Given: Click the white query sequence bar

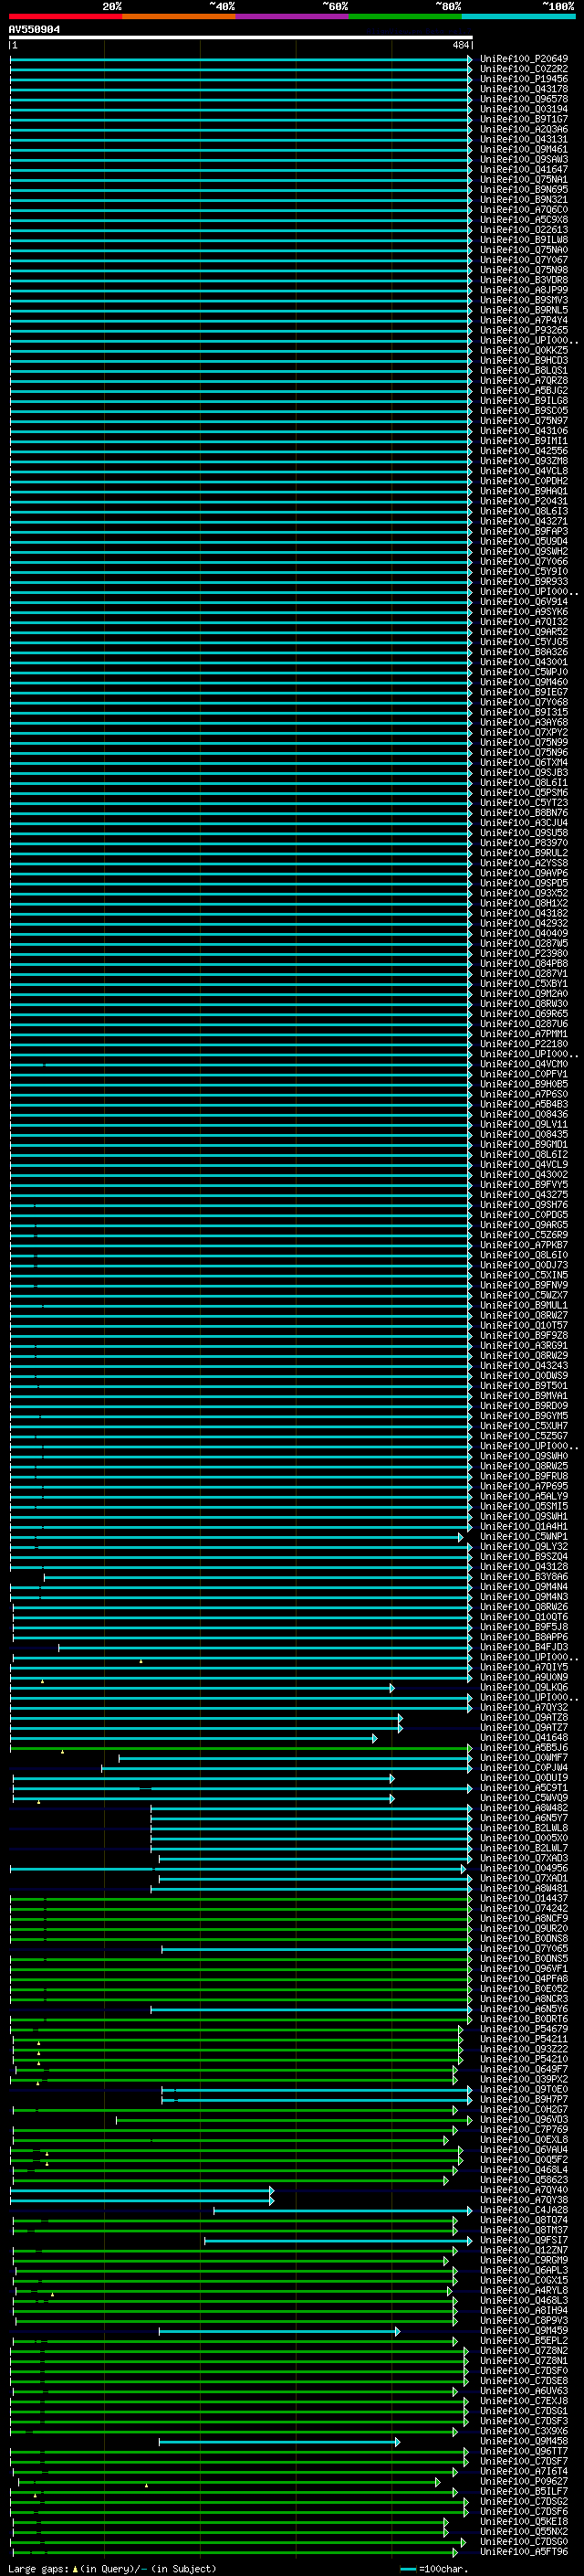Looking at the screenshot, I should pyautogui.click(x=241, y=38).
